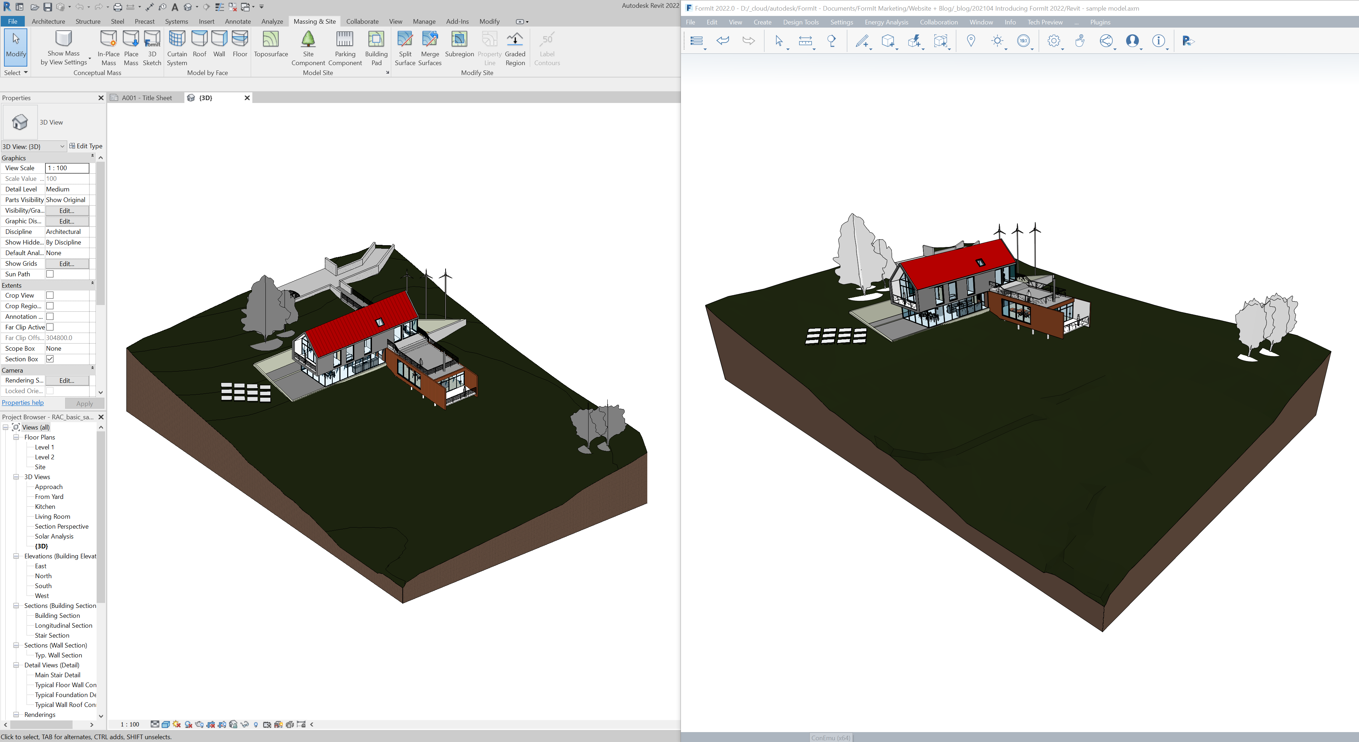
Task: Open the Properties help link
Action: tap(23, 402)
